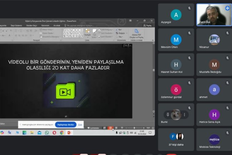The image size is (232, 155).
Task: Select Fatih Bal's video tile
Action: coord(214,15)
